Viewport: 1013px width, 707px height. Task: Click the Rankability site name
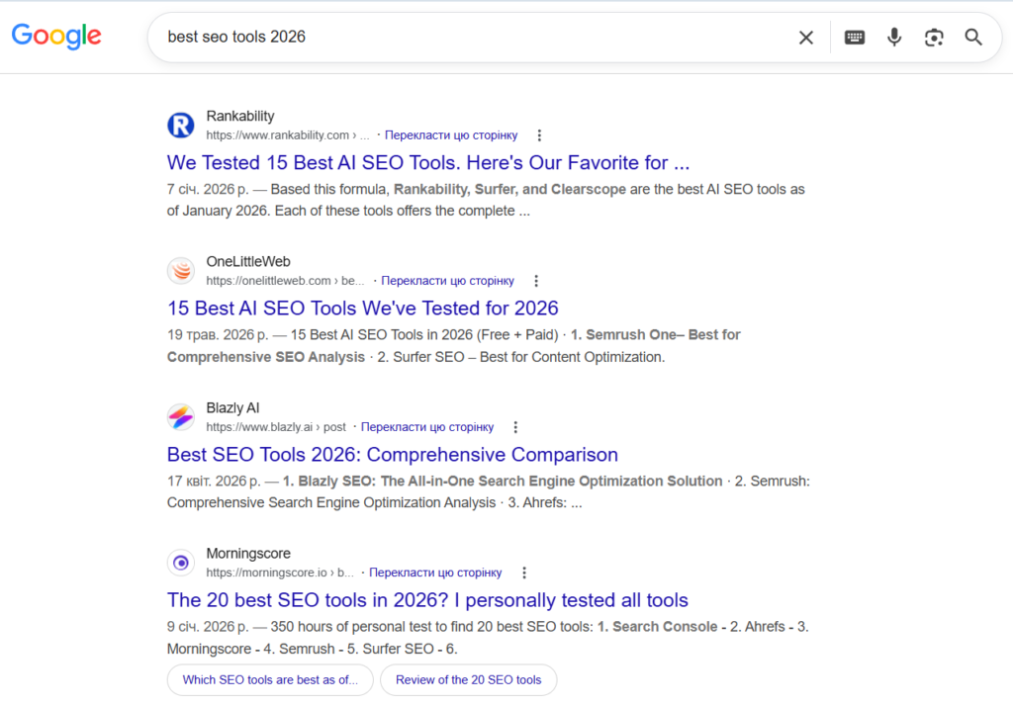point(240,117)
